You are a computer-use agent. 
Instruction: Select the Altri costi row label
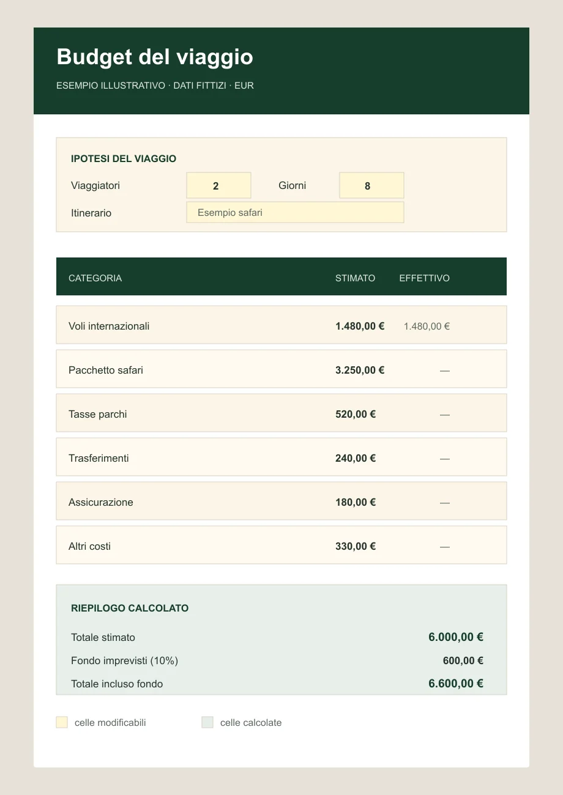(x=89, y=546)
